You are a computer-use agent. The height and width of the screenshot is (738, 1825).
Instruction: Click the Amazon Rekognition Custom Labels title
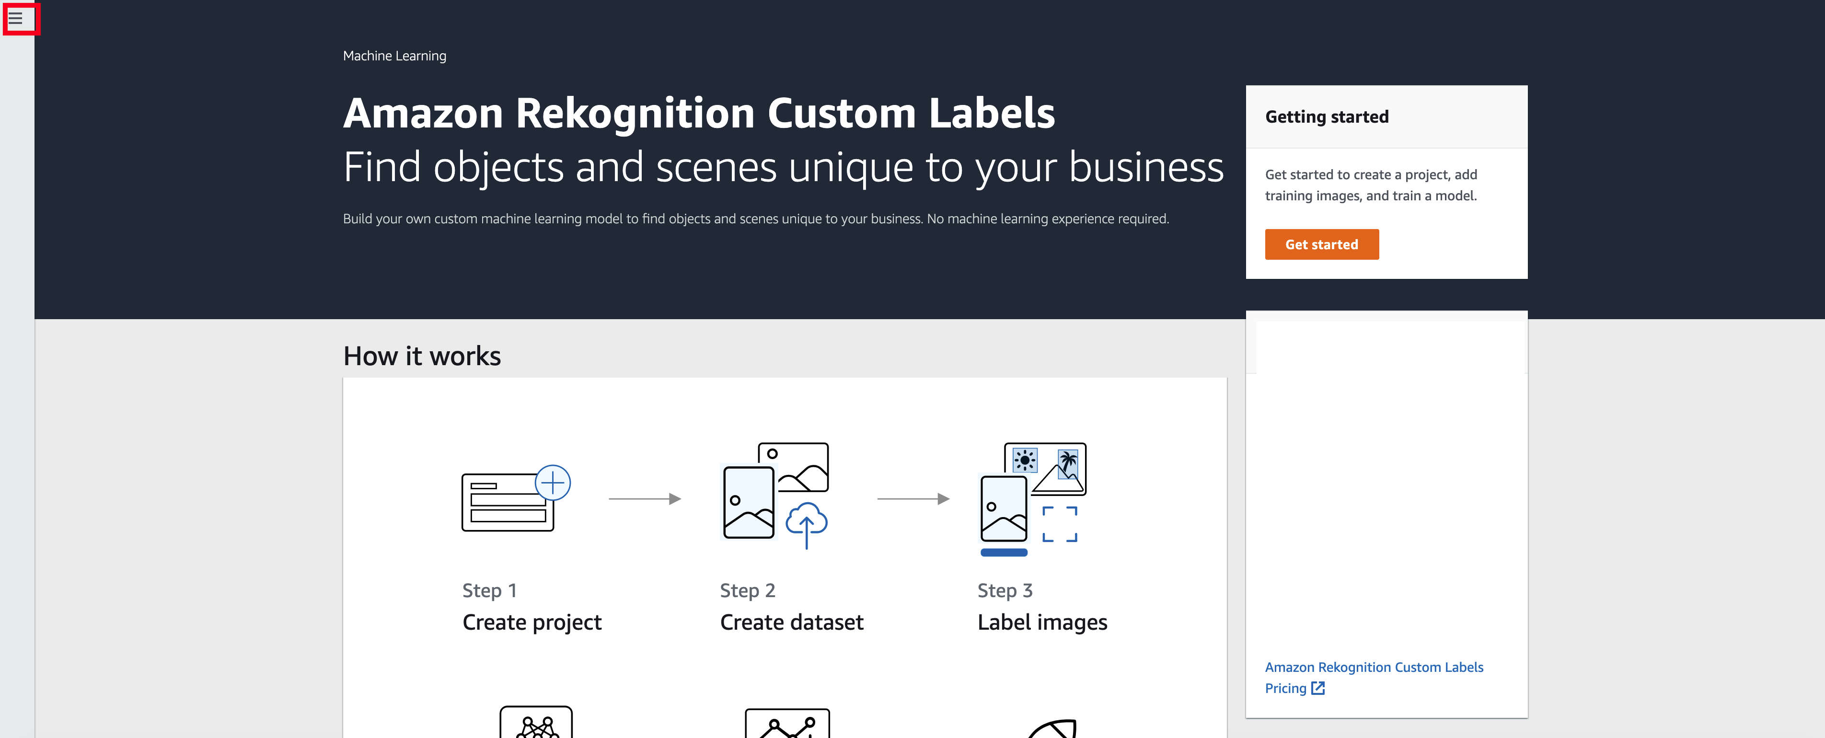coord(699,113)
